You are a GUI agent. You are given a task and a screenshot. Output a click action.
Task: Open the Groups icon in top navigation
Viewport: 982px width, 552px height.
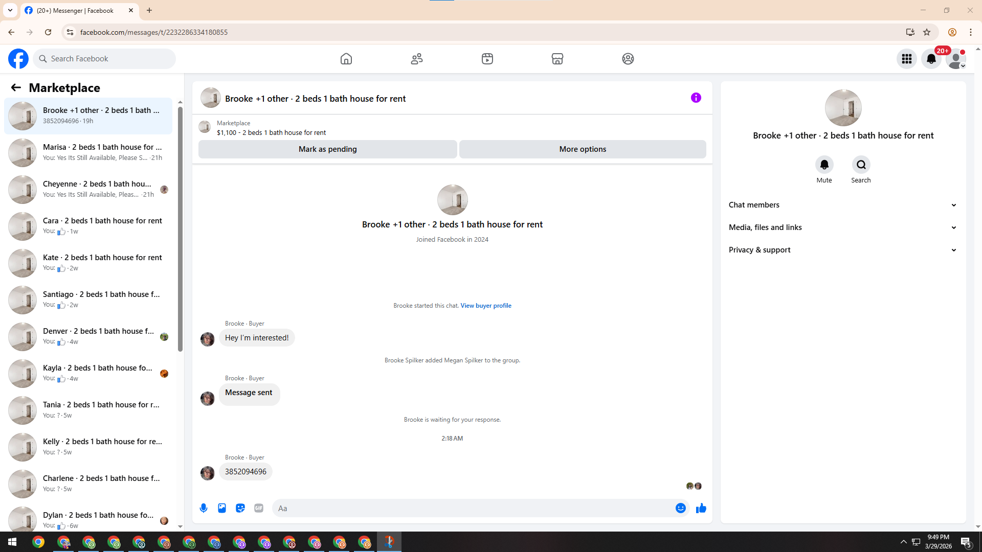(x=628, y=59)
